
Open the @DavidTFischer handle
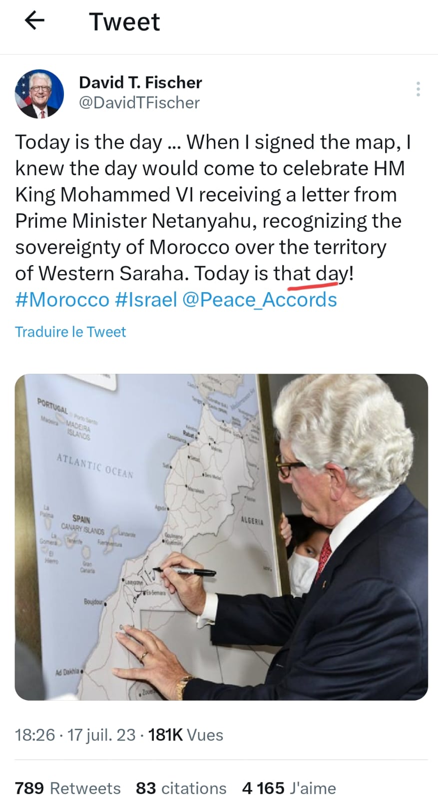point(139,103)
